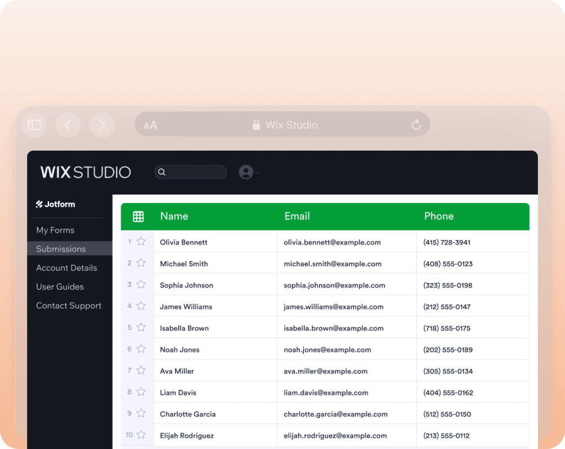Image resolution: width=565 pixels, height=449 pixels.
Task: Click liam.davis@example.com email cell
Action: [x=347, y=392]
